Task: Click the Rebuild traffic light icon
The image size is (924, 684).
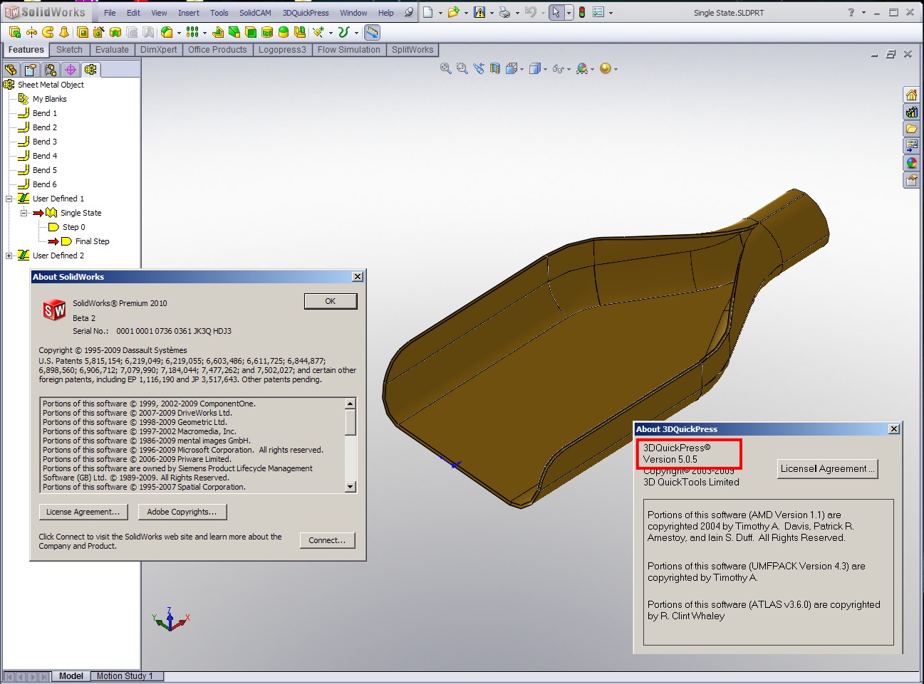Action: click(582, 12)
